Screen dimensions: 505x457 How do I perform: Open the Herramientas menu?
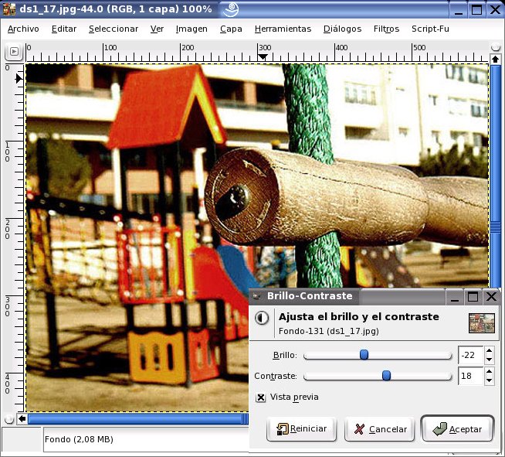click(283, 29)
